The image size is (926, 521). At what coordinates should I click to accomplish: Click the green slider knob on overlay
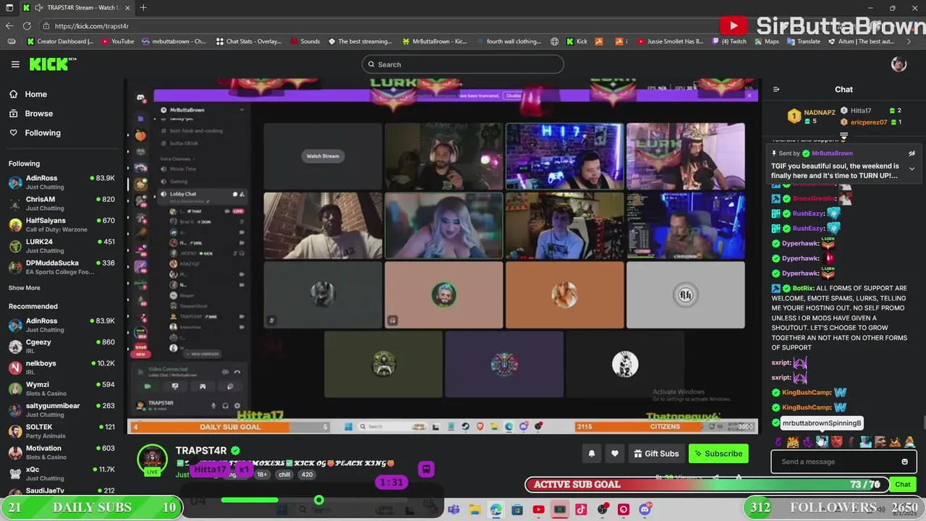[x=319, y=500]
